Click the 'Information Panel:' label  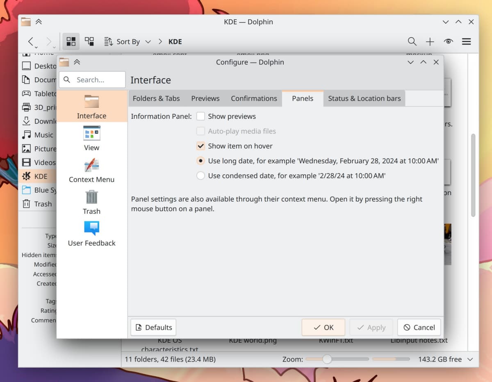pos(161,116)
